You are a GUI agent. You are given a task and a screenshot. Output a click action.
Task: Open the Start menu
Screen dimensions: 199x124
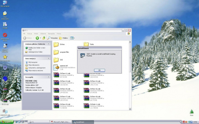point(6,122)
